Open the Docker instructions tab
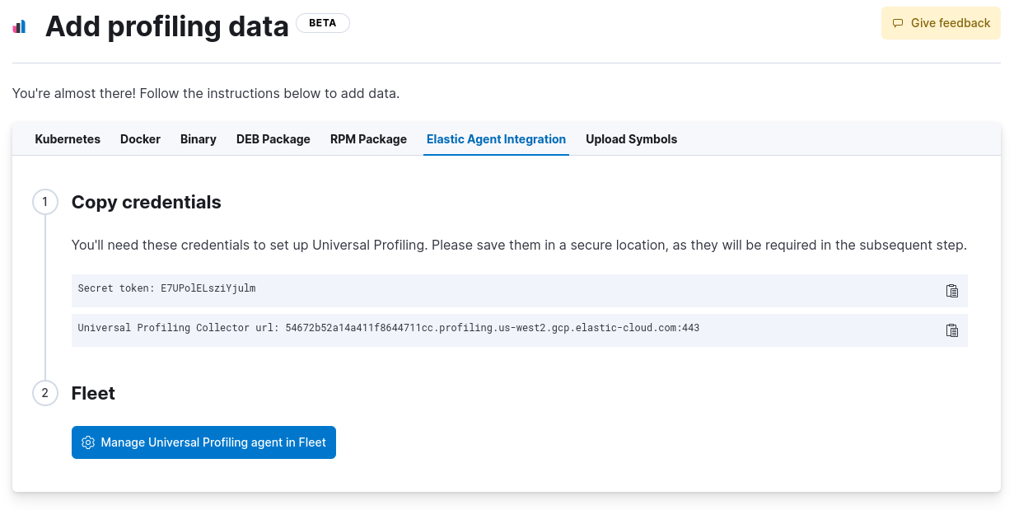 140,139
